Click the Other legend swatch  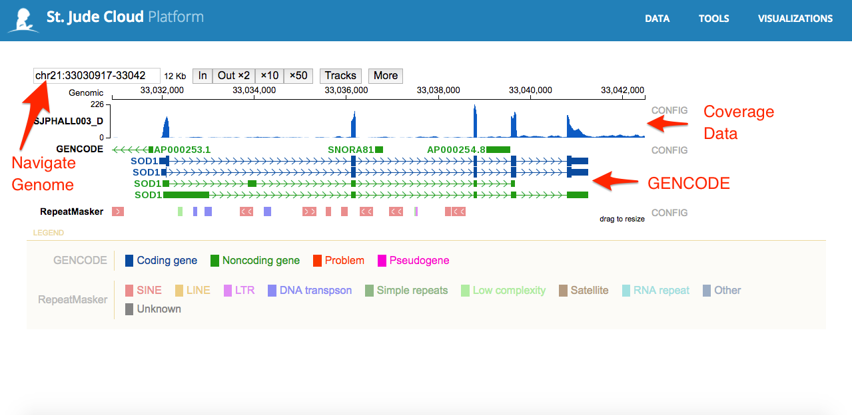coord(707,291)
